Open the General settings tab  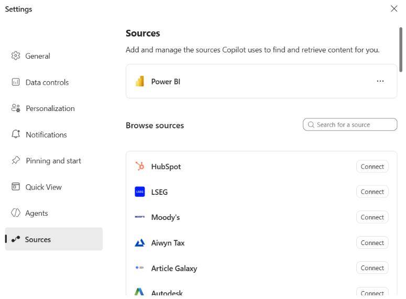coord(53,56)
